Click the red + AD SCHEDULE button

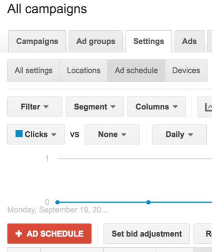pos(49,234)
